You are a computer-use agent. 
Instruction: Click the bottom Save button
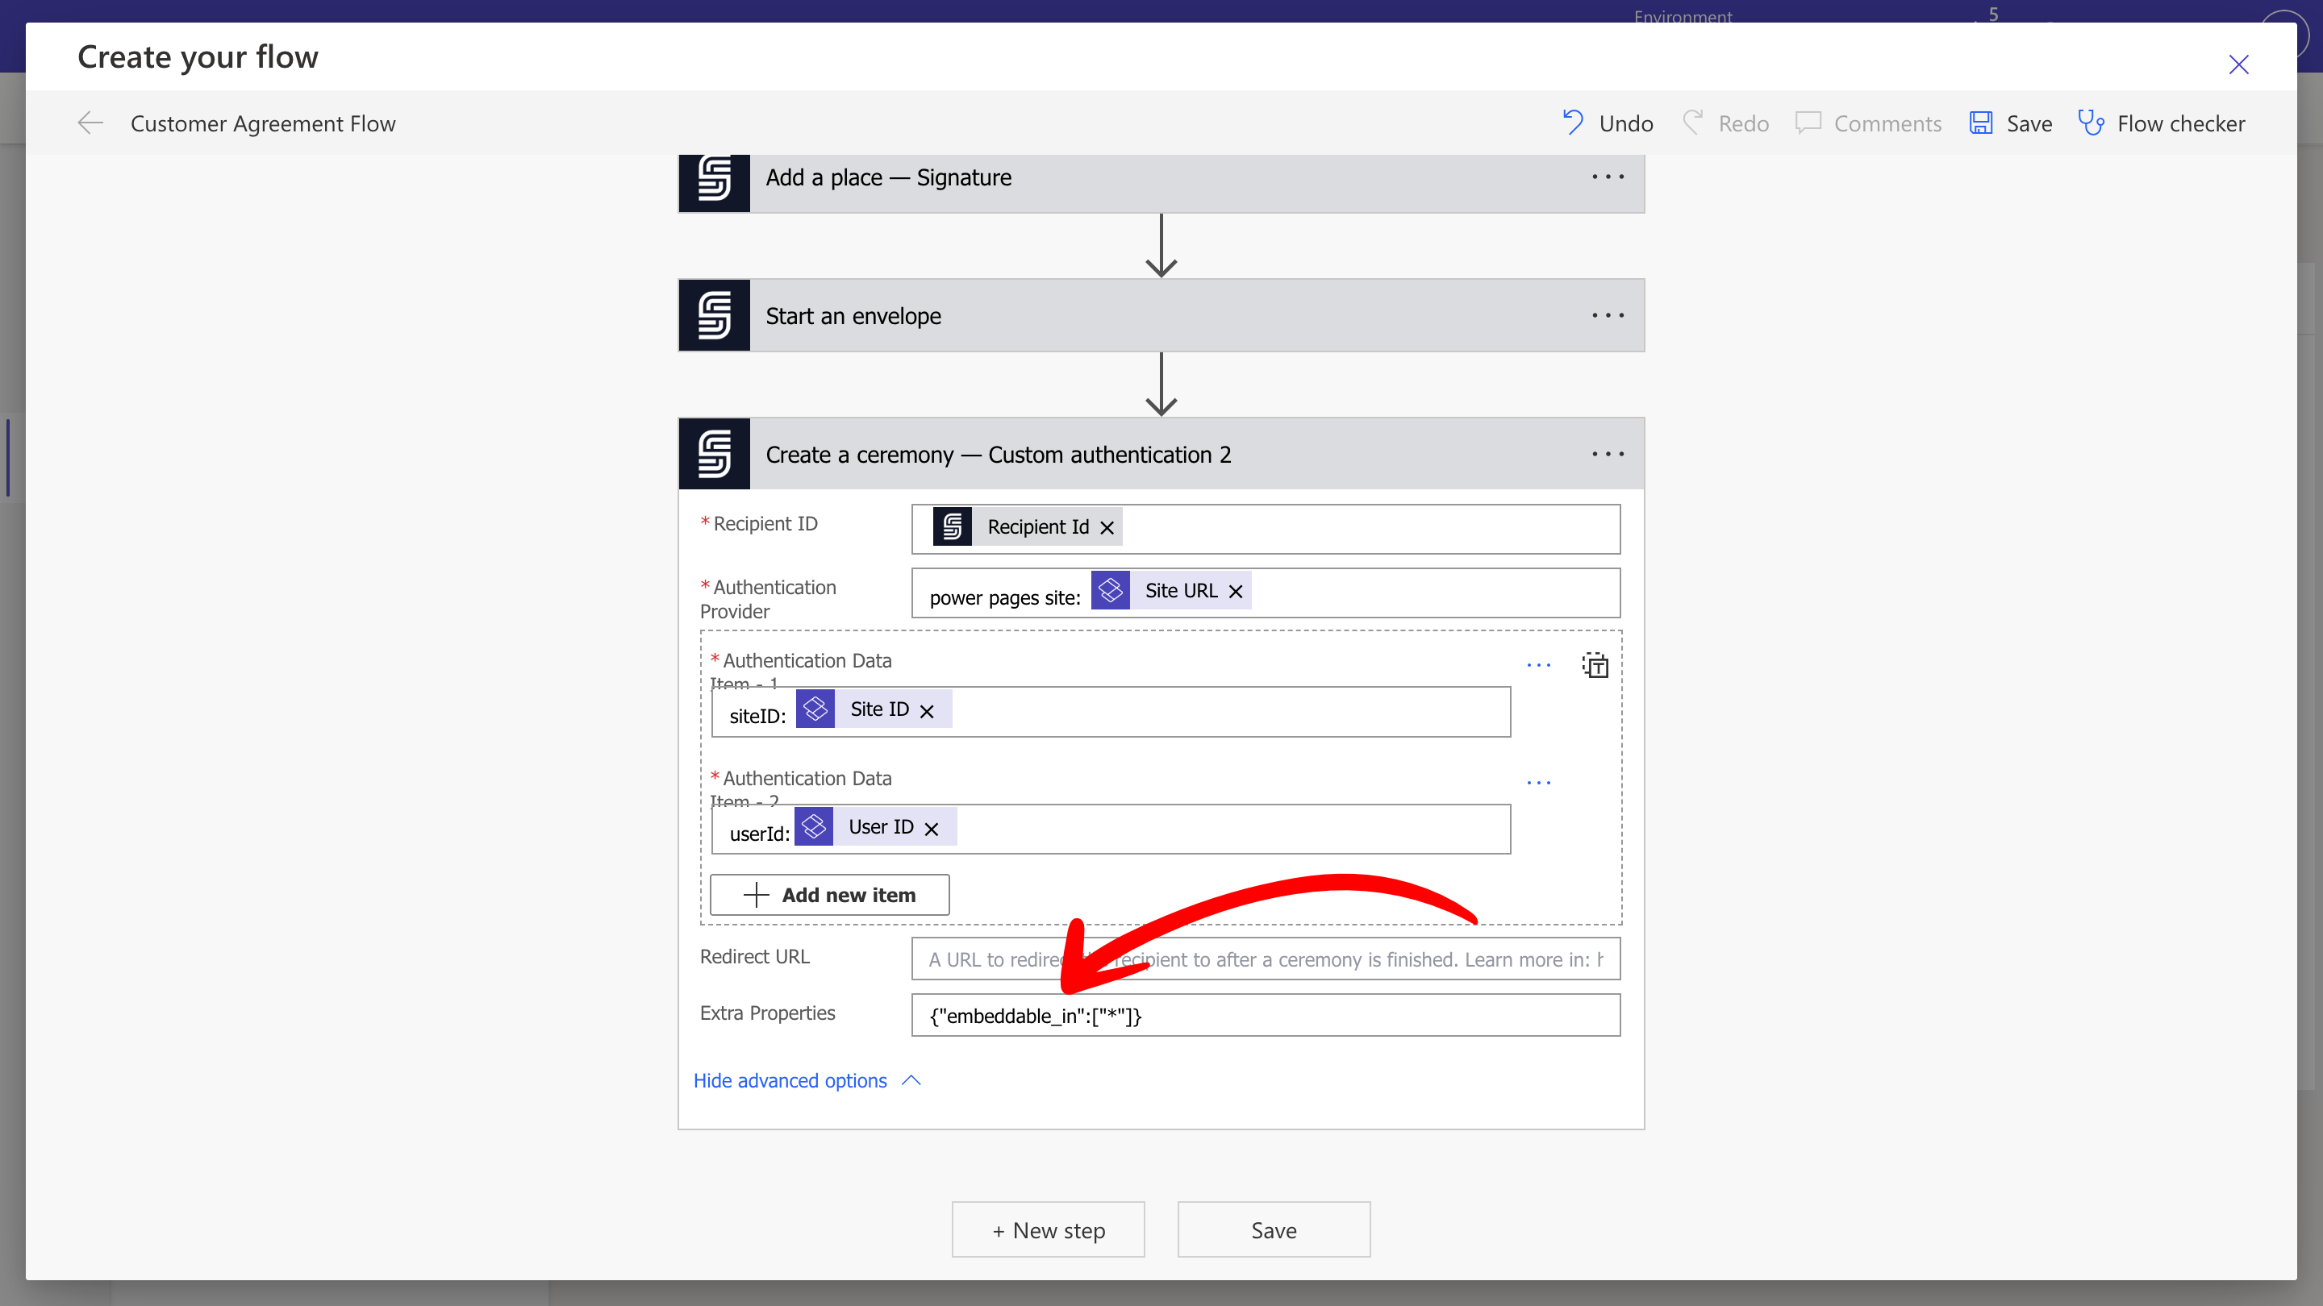(1274, 1229)
